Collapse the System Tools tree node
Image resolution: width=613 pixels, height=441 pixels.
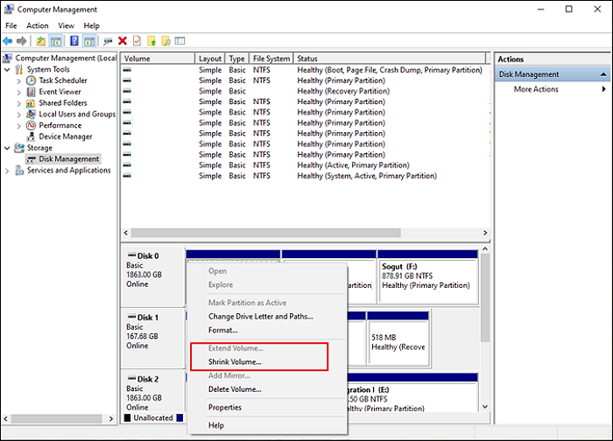[9, 69]
